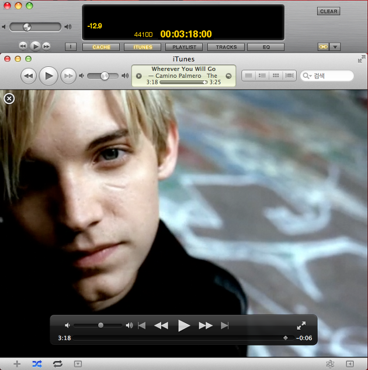Click video overlay fast-forward button
This screenshot has height=370, width=368.
[x=206, y=326]
